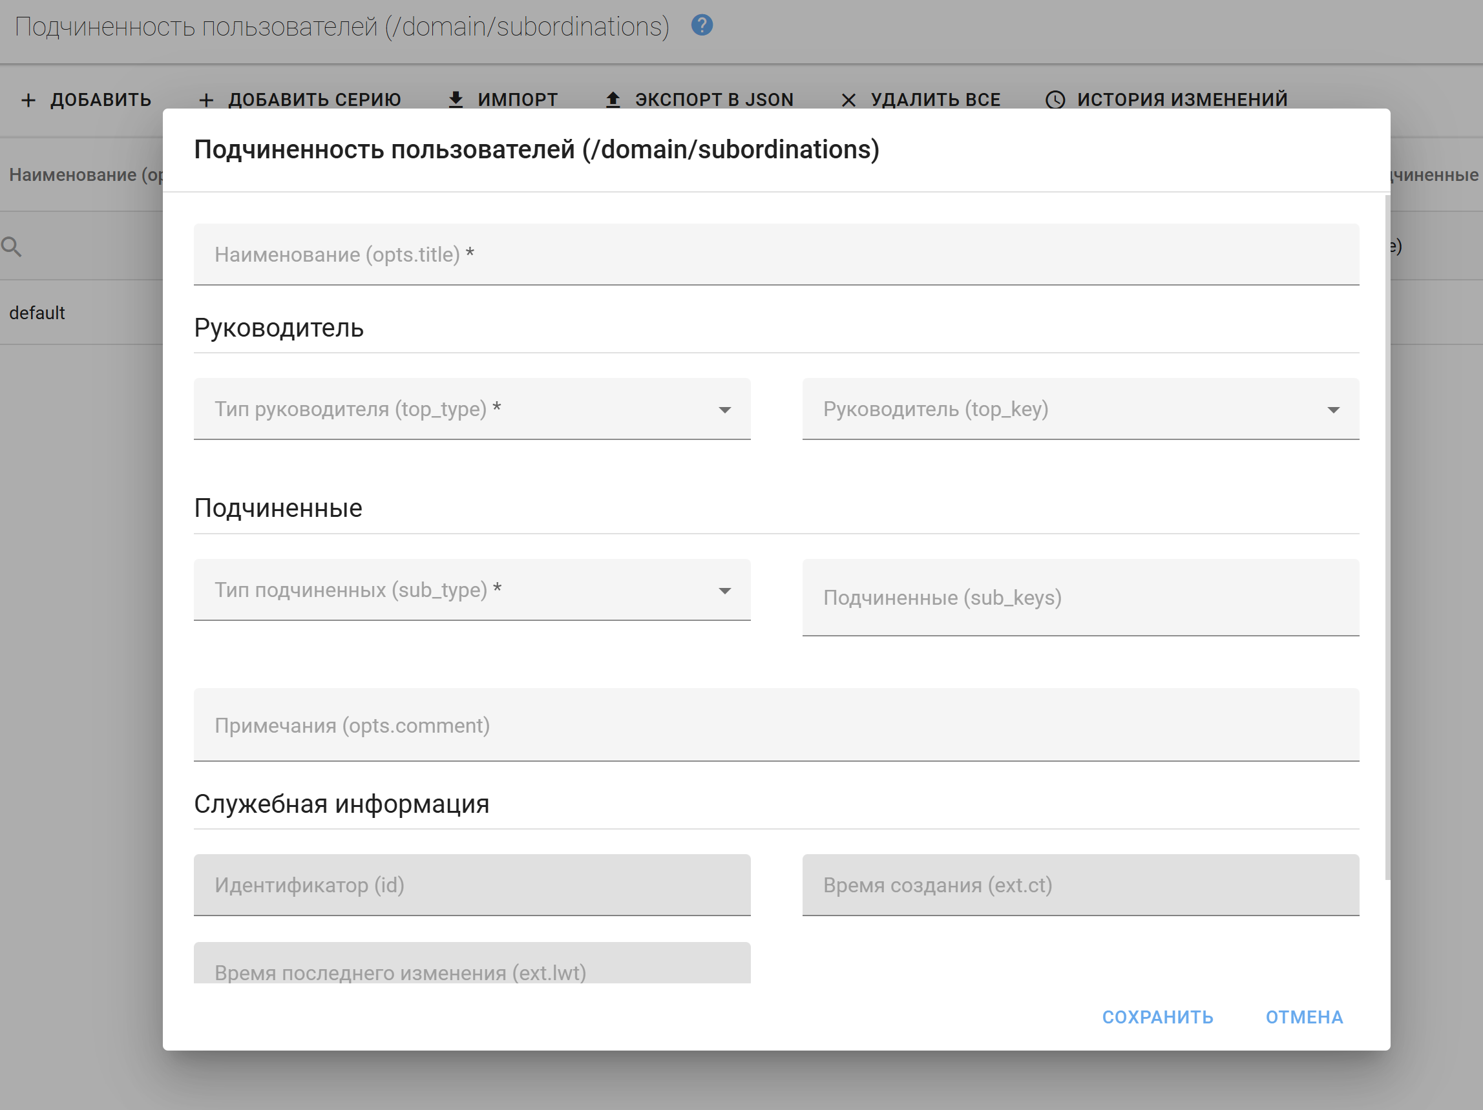Click the plus icon beside ДОБАВИТЬ СЕРИЮ
Screen dimensions: 1483x1110
click(x=206, y=101)
